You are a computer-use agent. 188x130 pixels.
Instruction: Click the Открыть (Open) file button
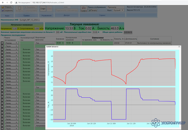coord(7,7)
